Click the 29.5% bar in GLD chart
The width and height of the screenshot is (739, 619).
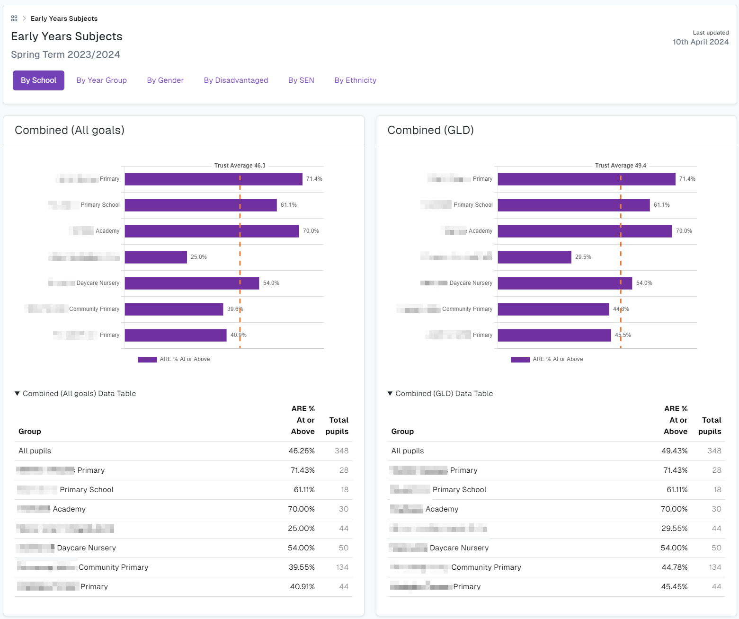point(534,257)
